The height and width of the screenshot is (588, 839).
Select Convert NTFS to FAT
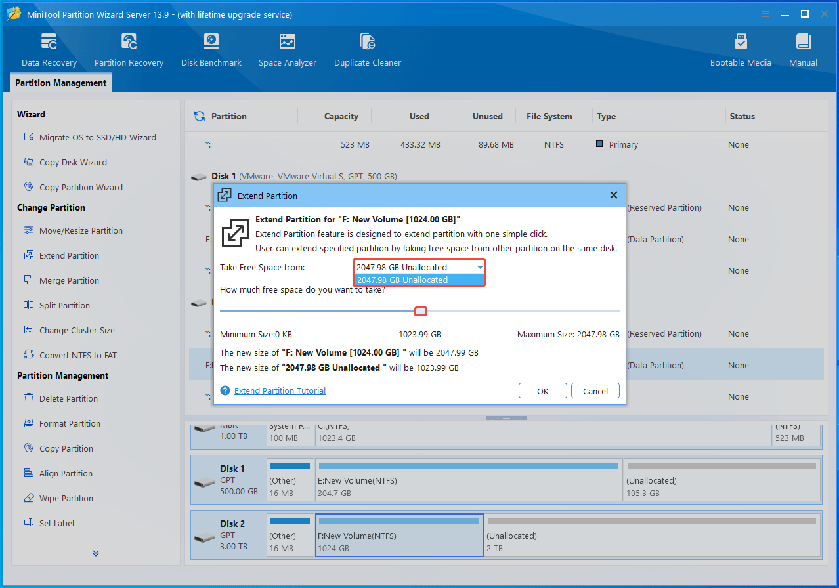(x=70, y=355)
